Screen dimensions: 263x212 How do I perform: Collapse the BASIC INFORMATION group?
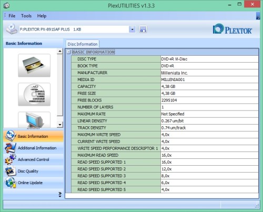pyautogui.click(x=69, y=52)
